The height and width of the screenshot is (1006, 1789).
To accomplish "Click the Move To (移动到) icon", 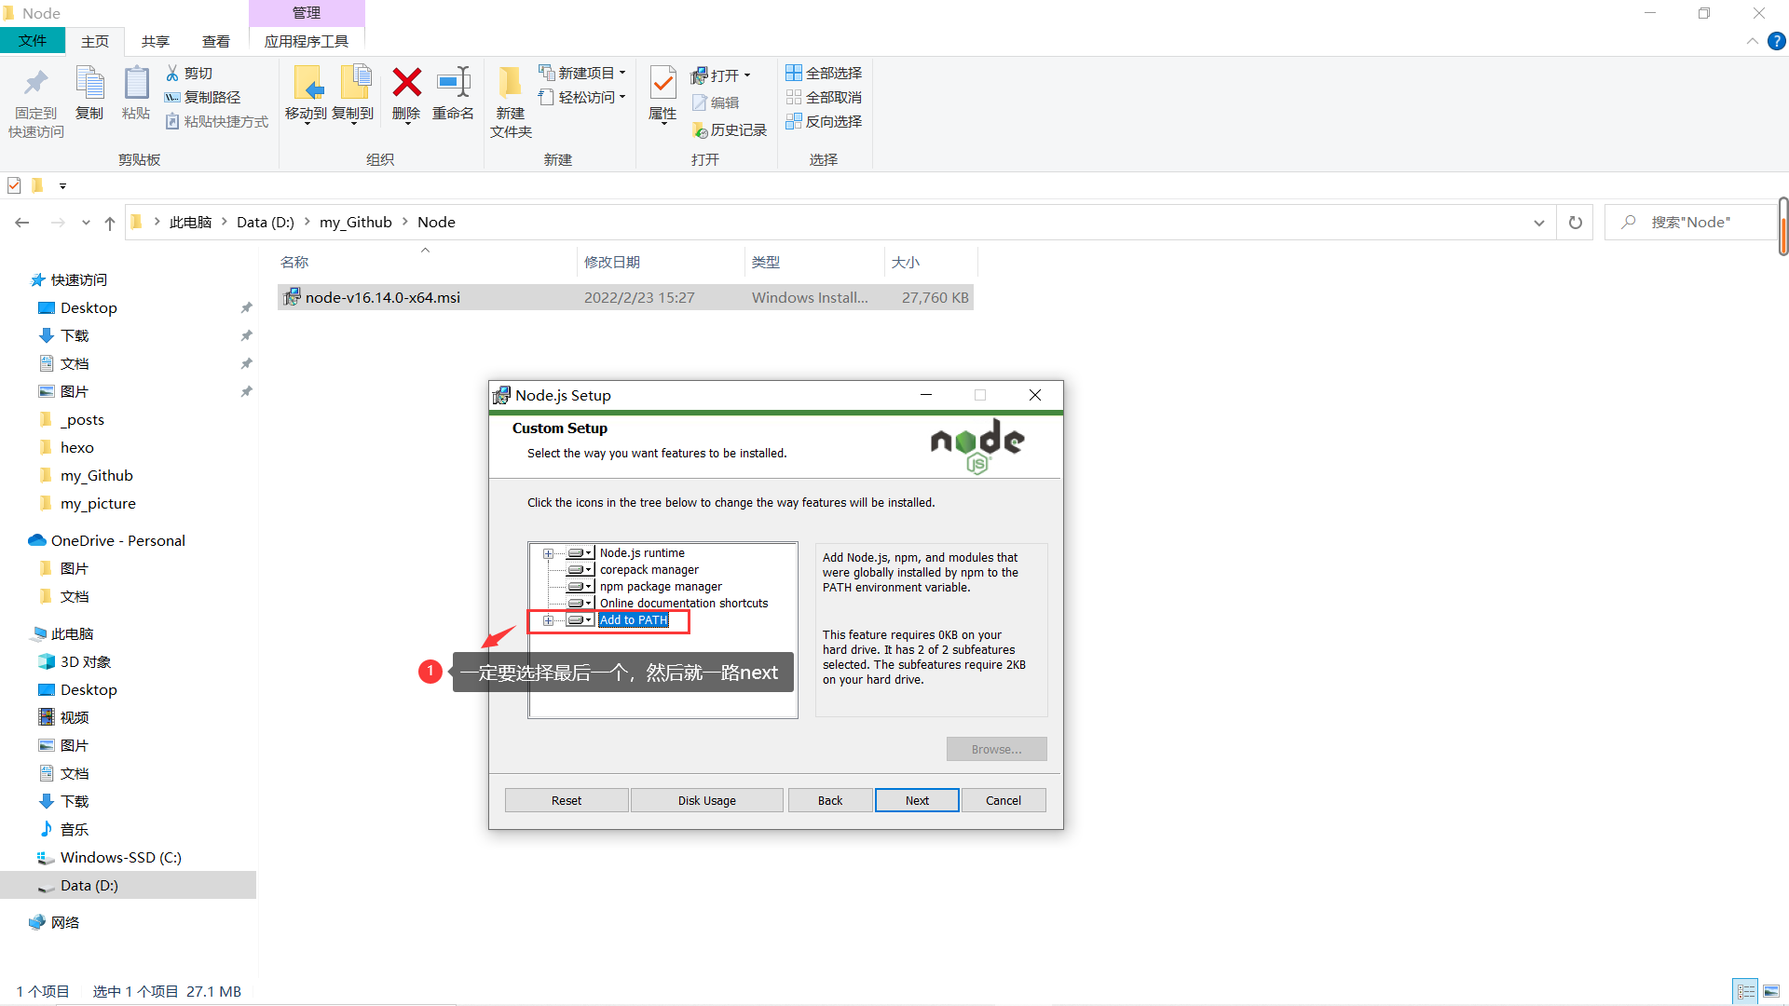I will point(307,84).
